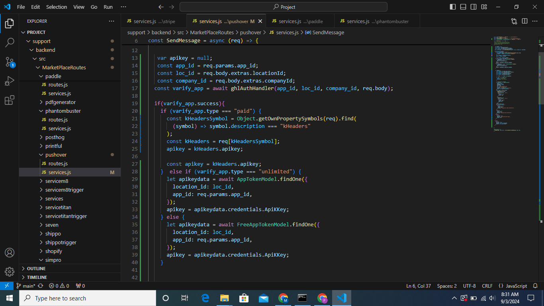The width and height of the screenshot is (544, 306).
Task: Open the Selection menu
Action: click(57, 7)
